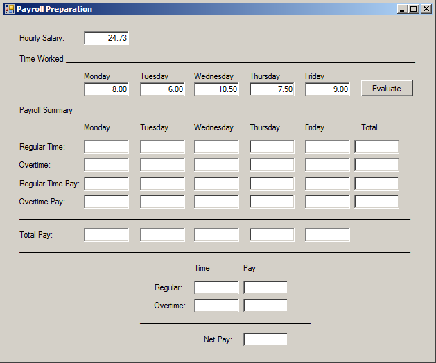Click the Tuesday Regular Time Pay box

pyautogui.click(x=162, y=184)
